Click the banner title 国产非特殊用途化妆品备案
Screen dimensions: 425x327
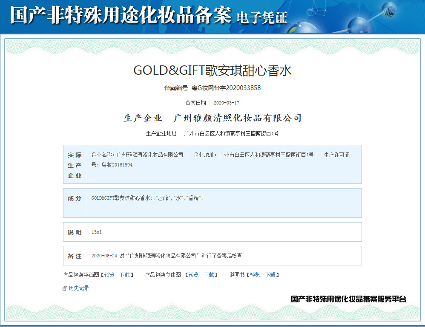(121, 15)
